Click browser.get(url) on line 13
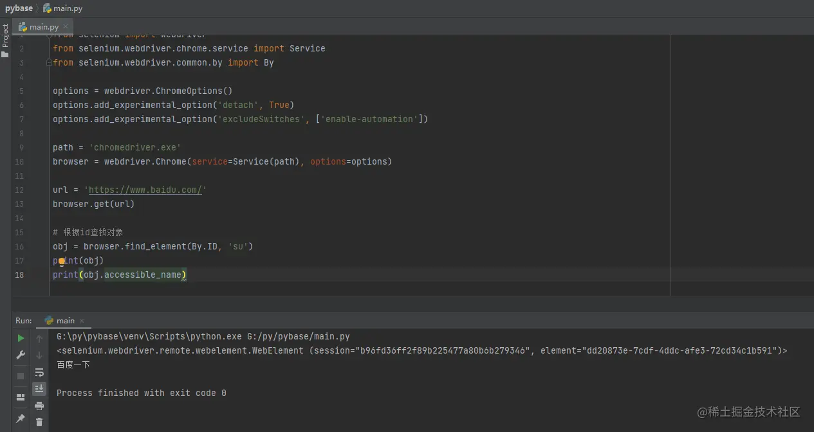This screenshot has height=432, width=814. [94, 204]
